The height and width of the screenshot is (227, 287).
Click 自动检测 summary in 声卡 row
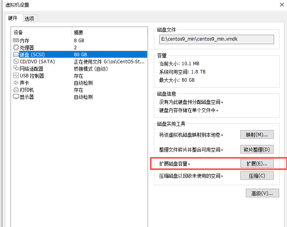click(83, 83)
